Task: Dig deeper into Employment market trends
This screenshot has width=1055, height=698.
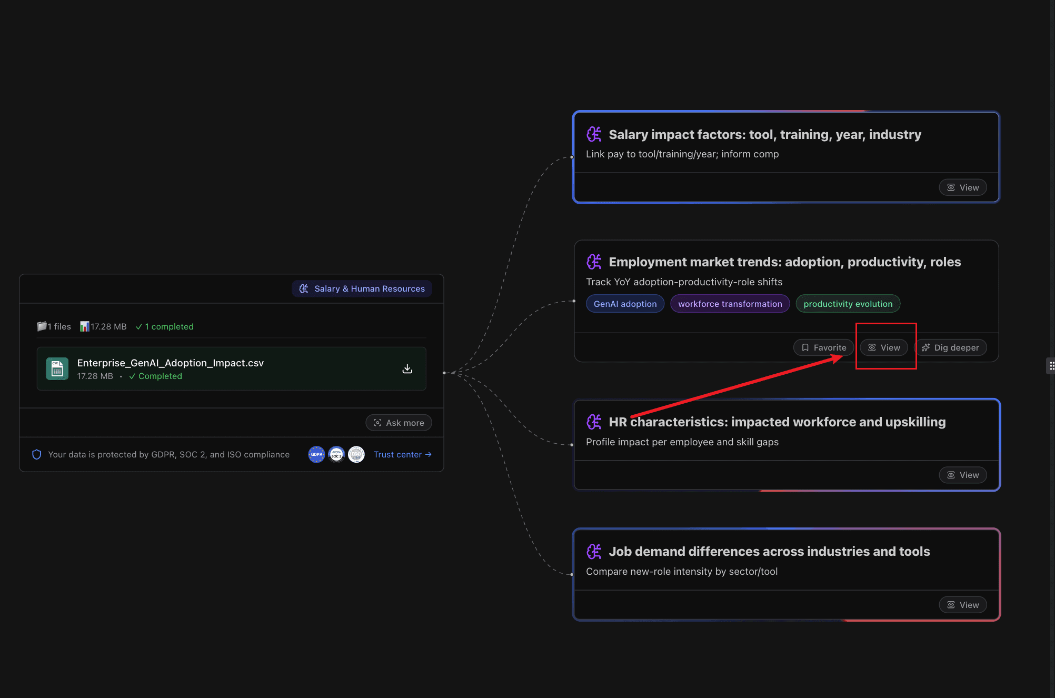Action: click(x=950, y=347)
